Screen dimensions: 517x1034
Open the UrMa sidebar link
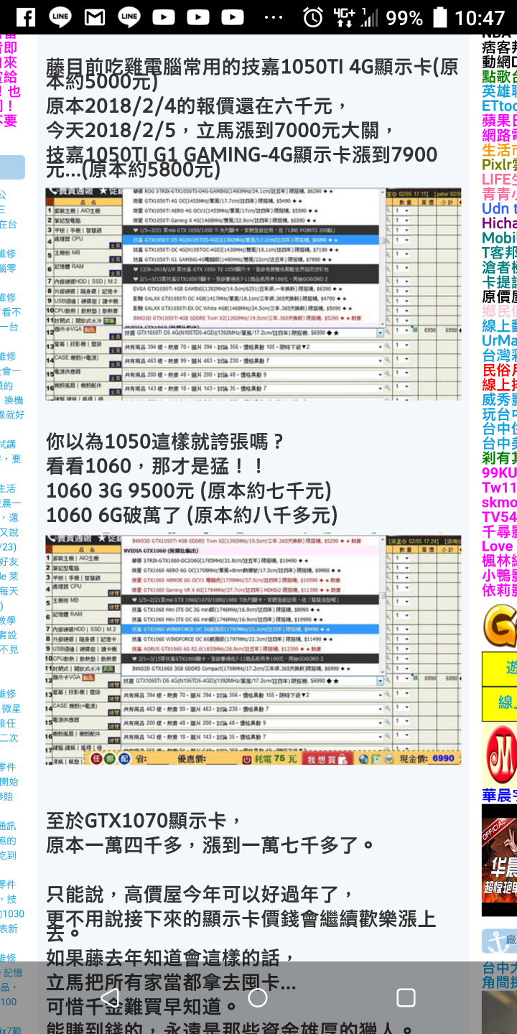499,340
